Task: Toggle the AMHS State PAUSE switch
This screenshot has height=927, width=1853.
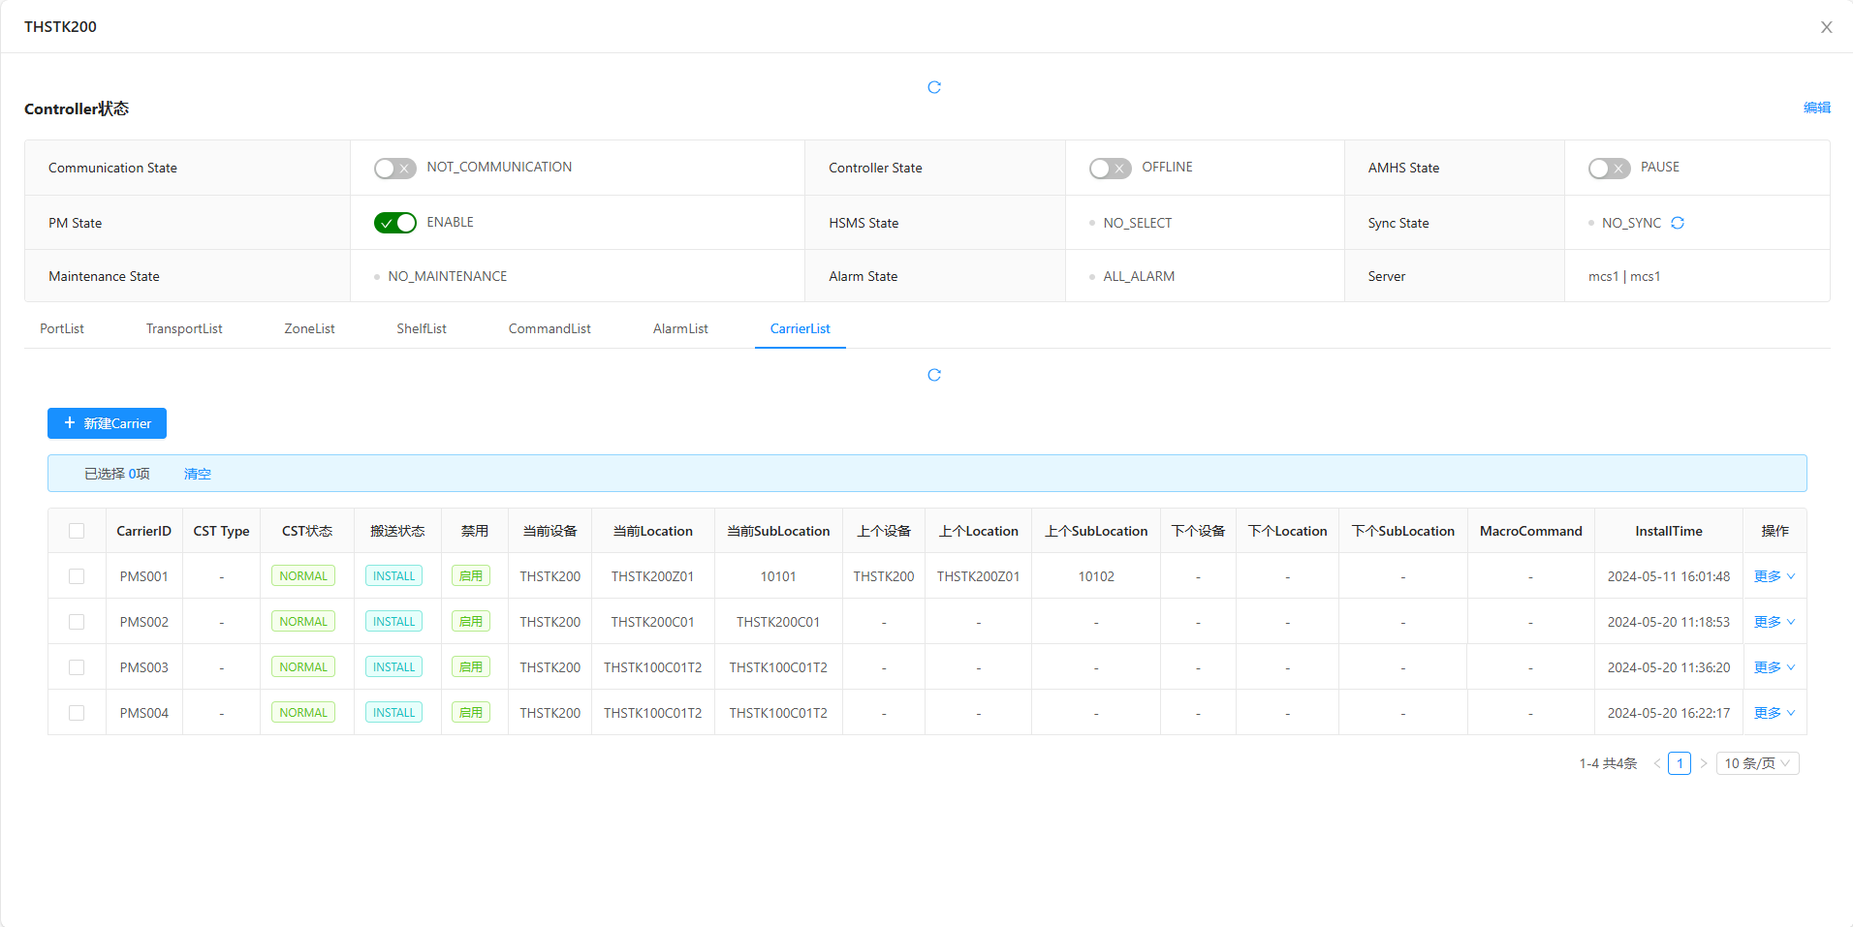Action: tap(1609, 169)
